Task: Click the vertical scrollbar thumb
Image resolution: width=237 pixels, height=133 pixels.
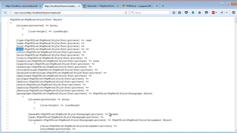Action: (x=236, y=21)
